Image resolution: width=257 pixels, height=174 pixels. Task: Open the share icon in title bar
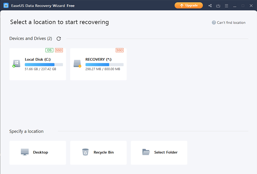(210, 6)
